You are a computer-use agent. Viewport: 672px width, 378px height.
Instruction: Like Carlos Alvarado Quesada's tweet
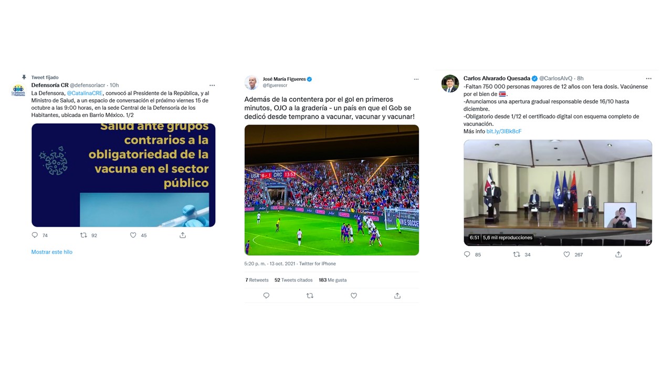[566, 254]
